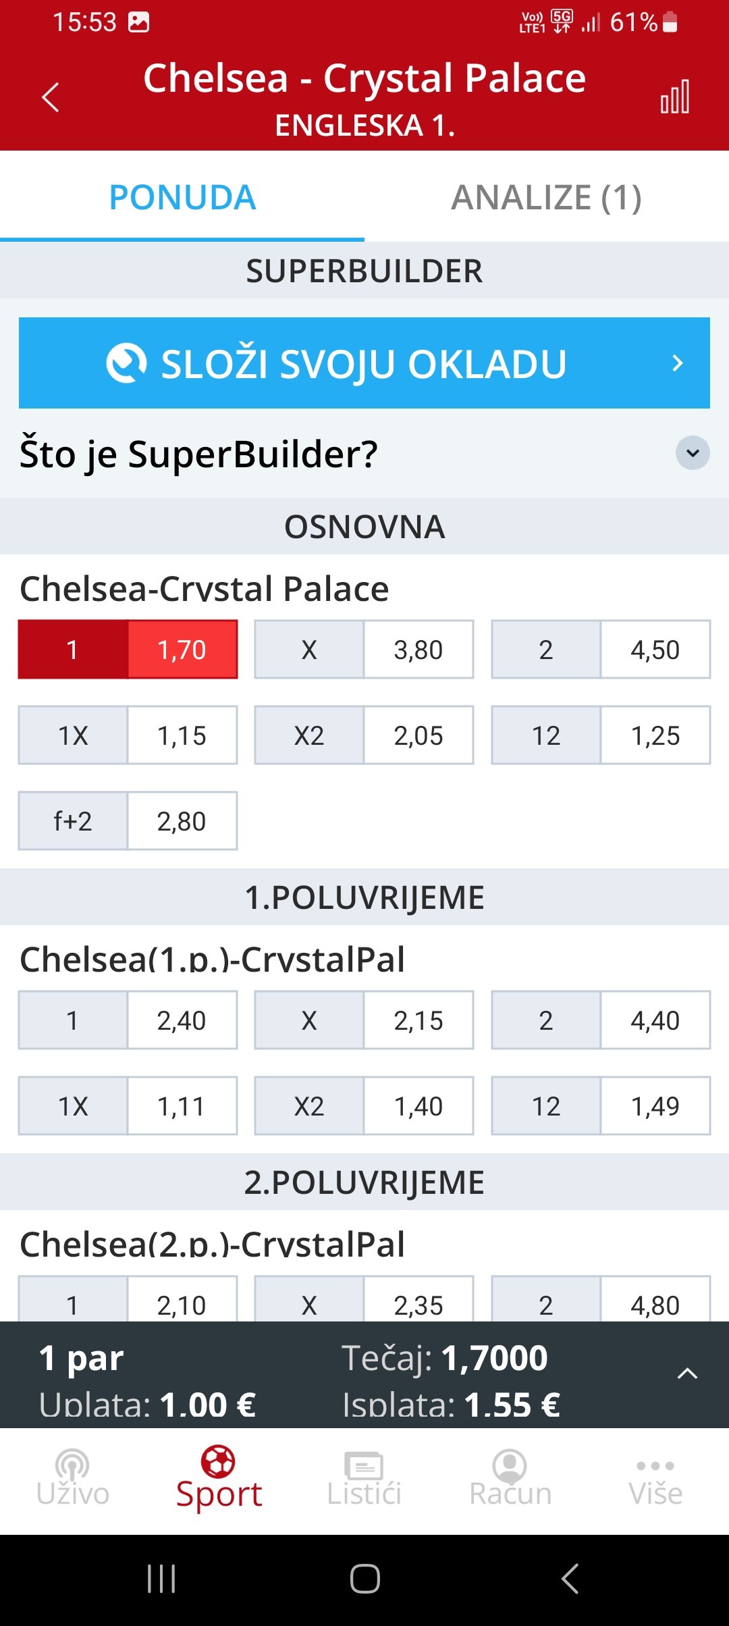Select f+2 handicap odds 2,80
Screen dimensions: 729x1626
coord(128,821)
